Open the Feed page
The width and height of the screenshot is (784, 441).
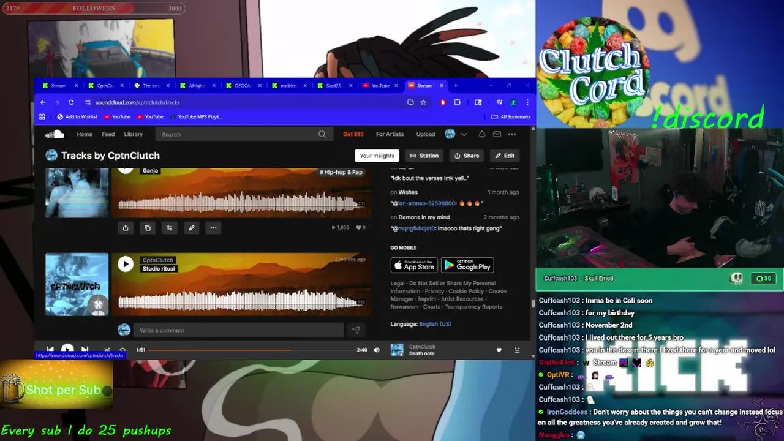[x=108, y=134]
